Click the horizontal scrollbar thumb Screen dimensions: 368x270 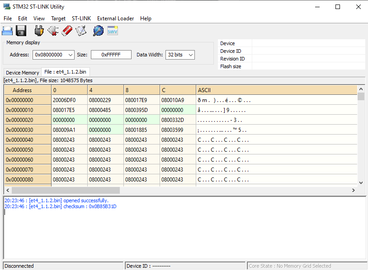point(66,191)
